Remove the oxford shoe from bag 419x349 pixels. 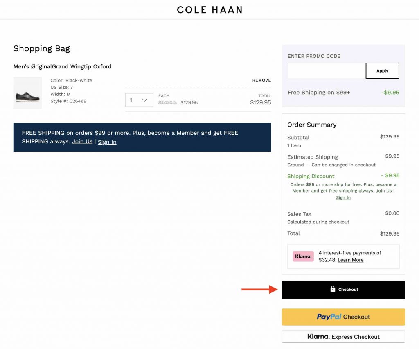pos(261,80)
